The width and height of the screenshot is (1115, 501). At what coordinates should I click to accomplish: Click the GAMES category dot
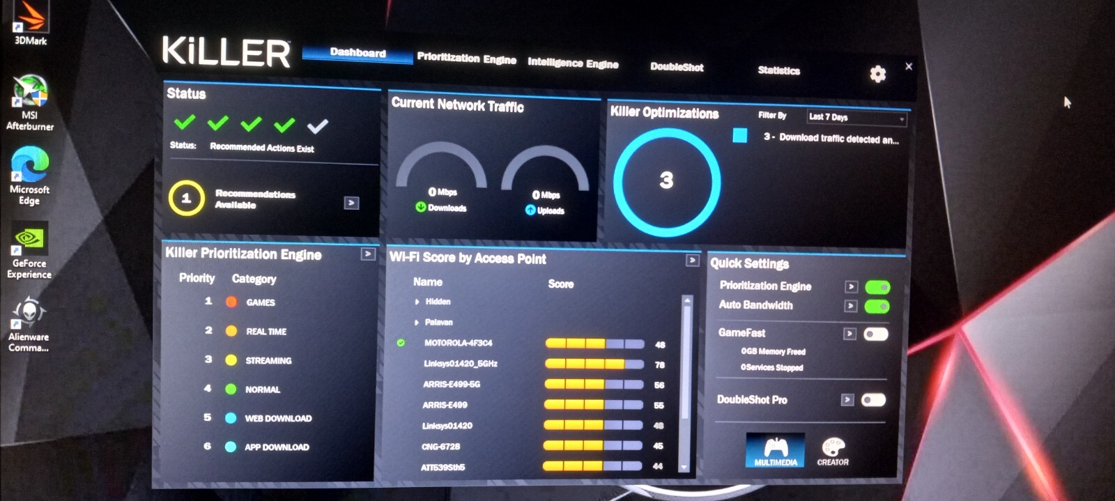pos(231,302)
